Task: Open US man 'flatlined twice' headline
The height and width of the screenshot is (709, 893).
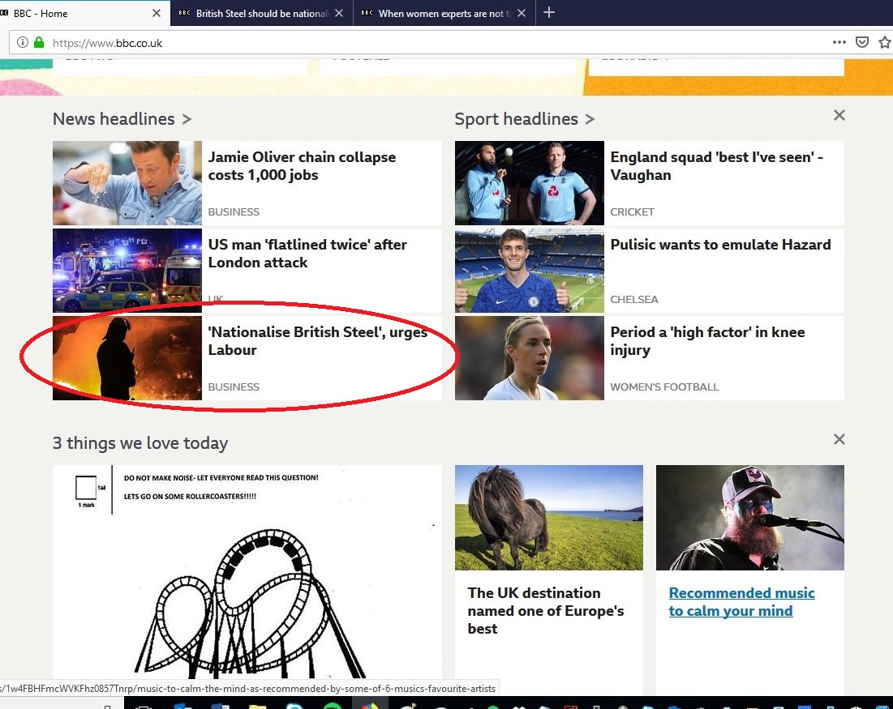Action: pyautogui.click(x=307, y=253)
